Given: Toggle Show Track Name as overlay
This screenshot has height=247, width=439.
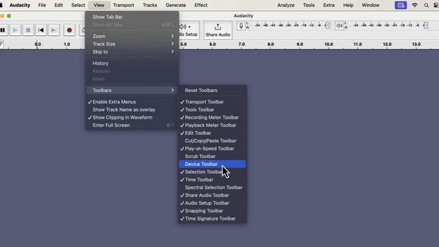Looking at the screenshot, I should 132,110.
